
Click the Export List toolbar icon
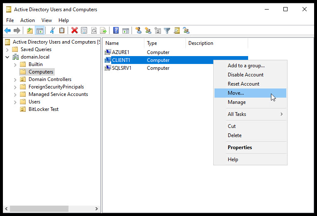point(103,31)
